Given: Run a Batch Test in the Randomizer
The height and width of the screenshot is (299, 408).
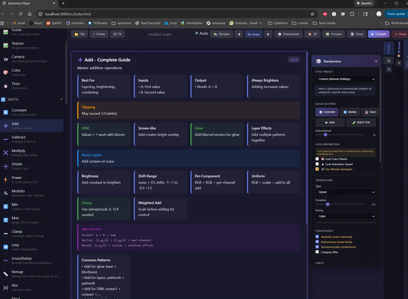Looking at the screenshot, I should (361, 122).
